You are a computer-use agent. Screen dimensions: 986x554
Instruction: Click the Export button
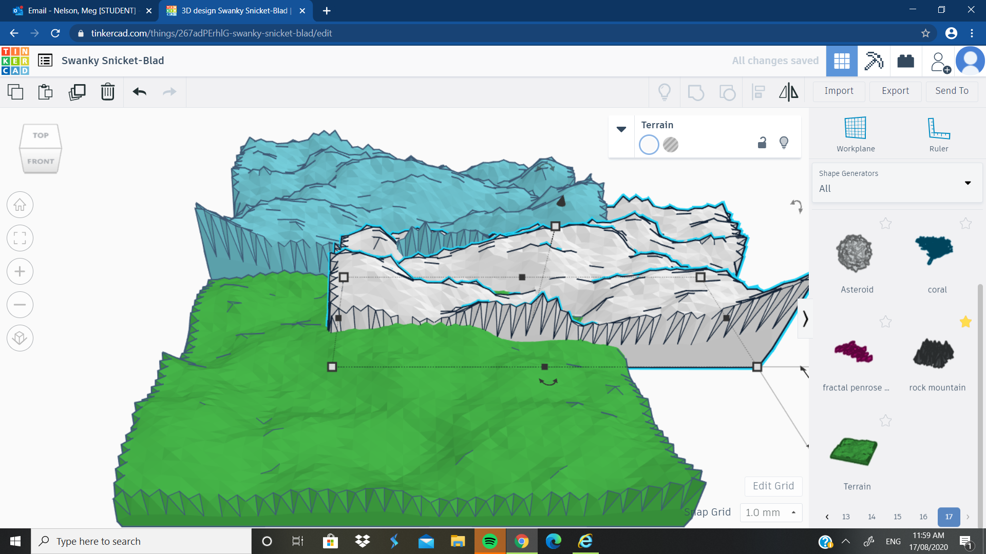tap(895, 91)
